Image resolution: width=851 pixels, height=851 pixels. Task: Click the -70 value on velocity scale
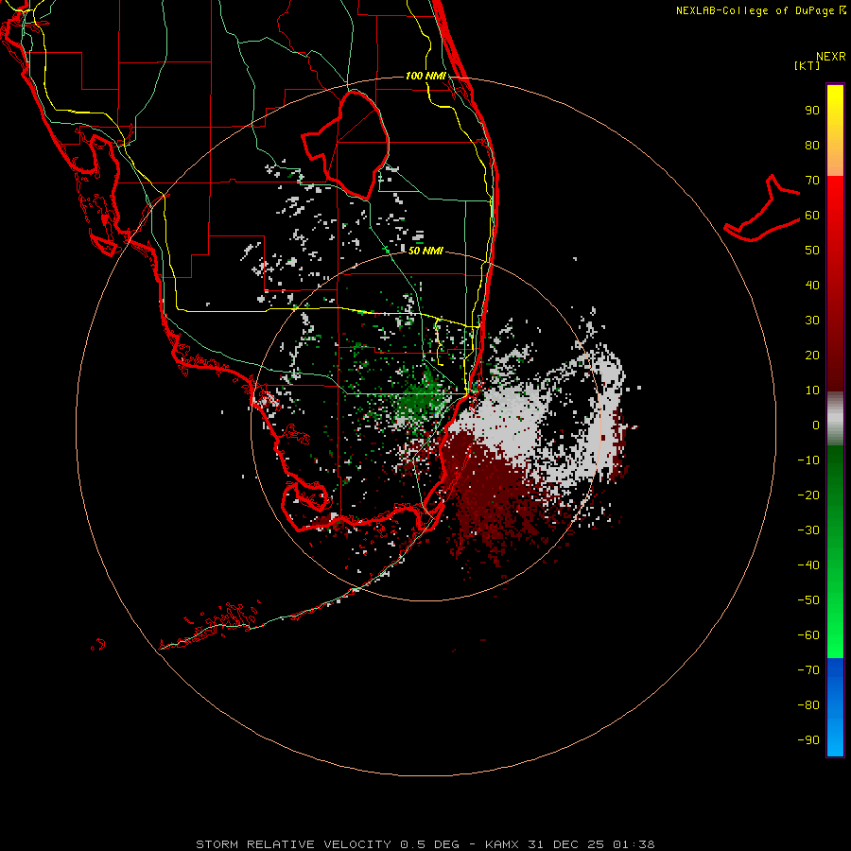[x=808, y=669]
